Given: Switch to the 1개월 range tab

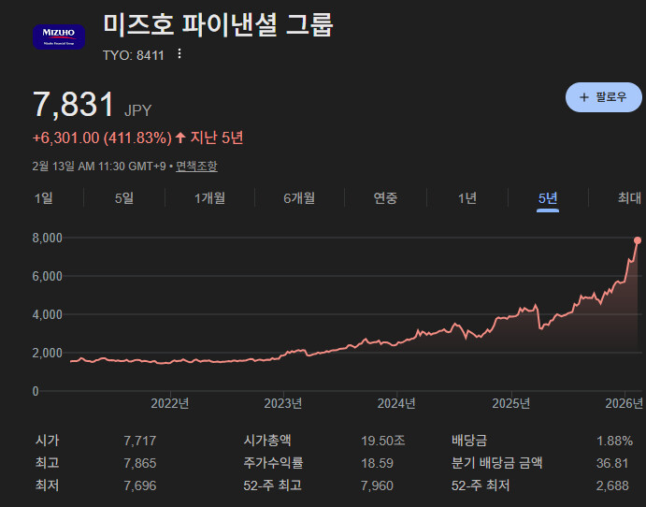Looking at the screenshot, I should [x=209, y=198].
